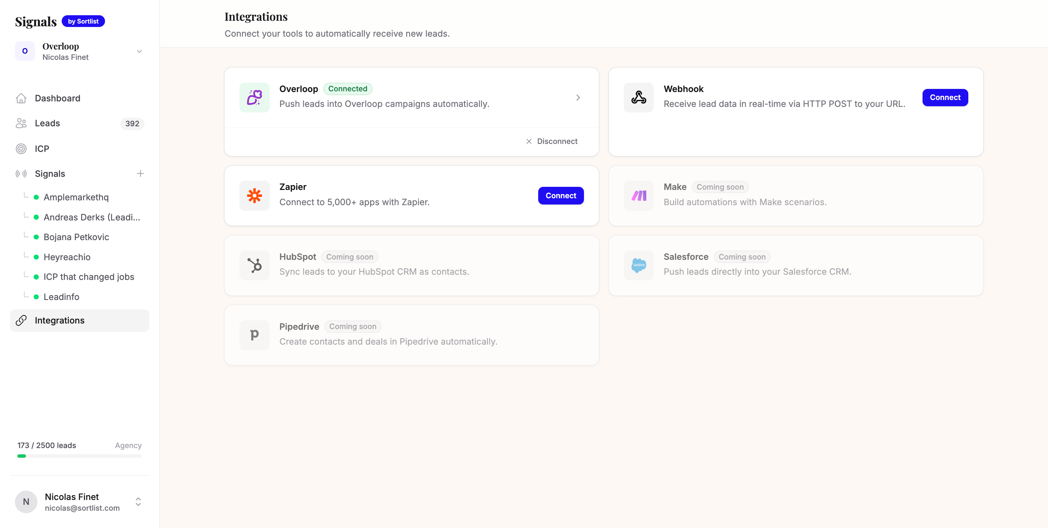This screenshot has width=1048, height=528.
Task: Connect the Webhook integration
Action: coord(945,98)
